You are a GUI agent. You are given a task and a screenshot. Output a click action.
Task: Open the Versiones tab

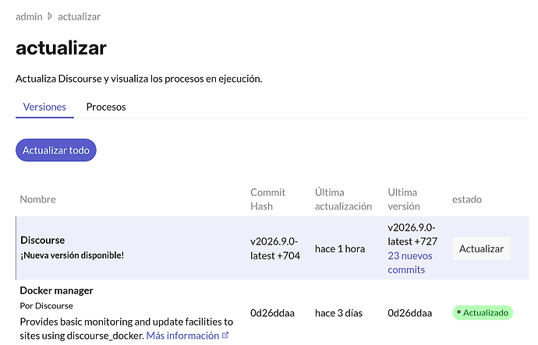point(44,107)
